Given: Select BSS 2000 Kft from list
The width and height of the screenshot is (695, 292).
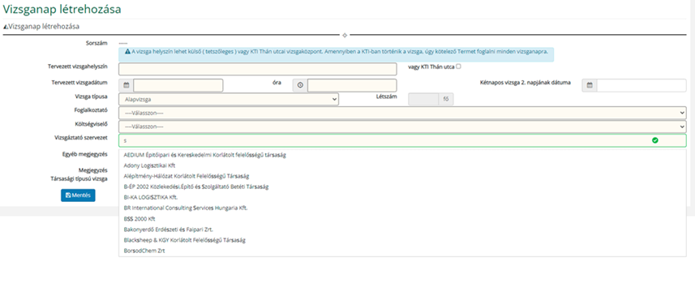Looking at the screenshot, I should tap(402, 219).
